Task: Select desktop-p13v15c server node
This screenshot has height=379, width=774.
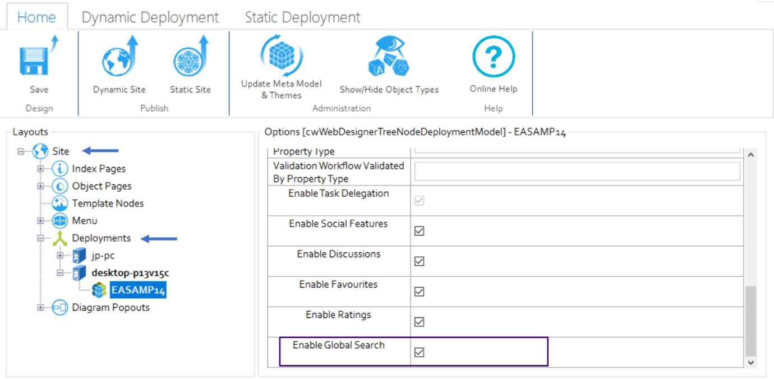Action: pos(130,273)
